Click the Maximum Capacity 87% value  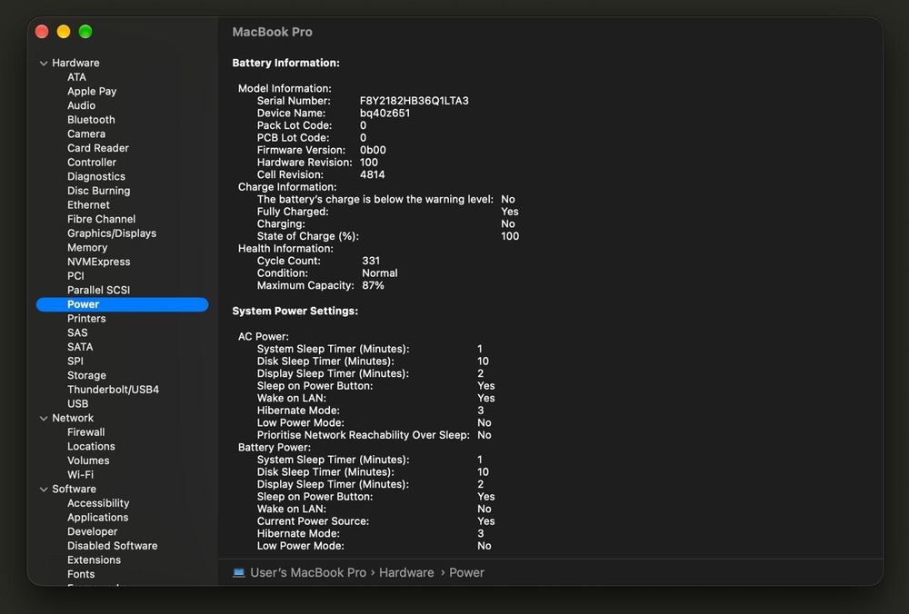(373, 285)
